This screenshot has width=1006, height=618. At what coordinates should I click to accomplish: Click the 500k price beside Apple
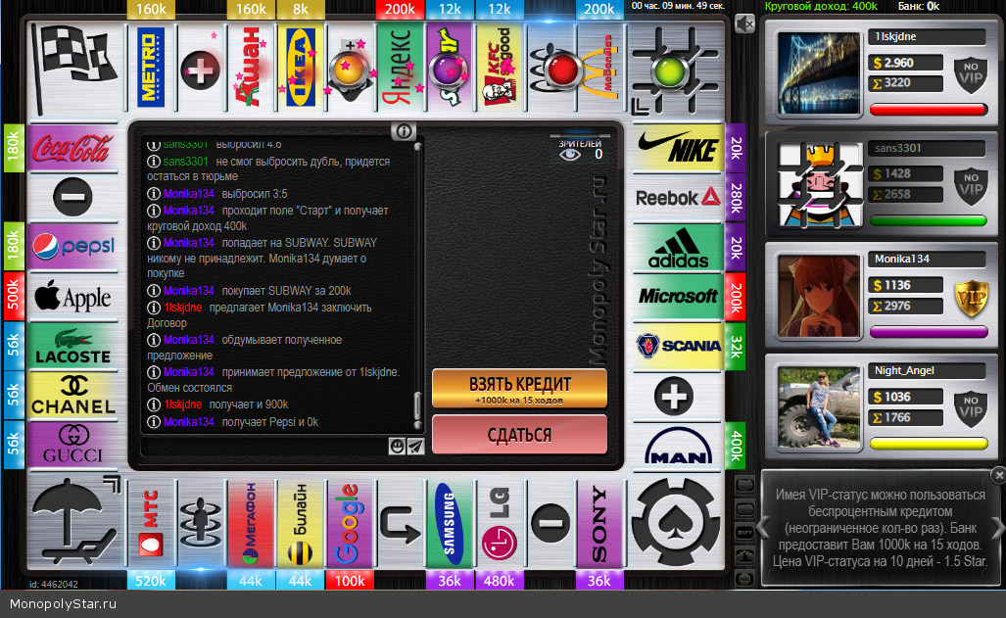coord(13,297)
